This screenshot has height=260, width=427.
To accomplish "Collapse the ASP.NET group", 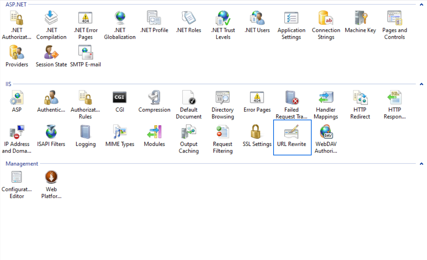I will tap(421, 4).
